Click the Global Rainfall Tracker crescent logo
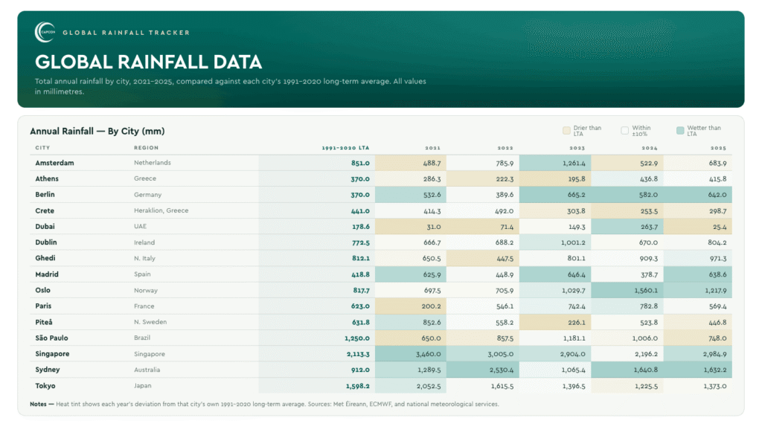The height and width of the screenshot is (435, 762). coord(45,32)
